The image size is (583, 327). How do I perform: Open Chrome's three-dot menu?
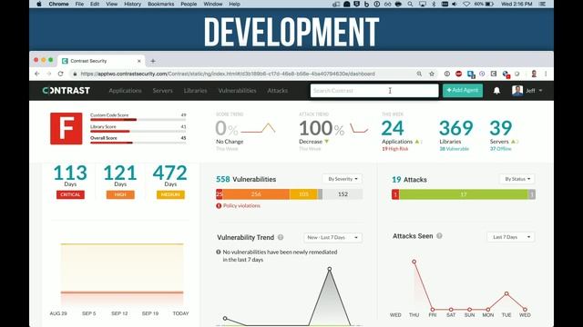pos(546,74)
